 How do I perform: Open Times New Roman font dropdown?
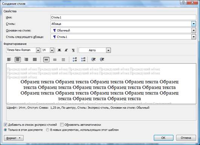38,50
